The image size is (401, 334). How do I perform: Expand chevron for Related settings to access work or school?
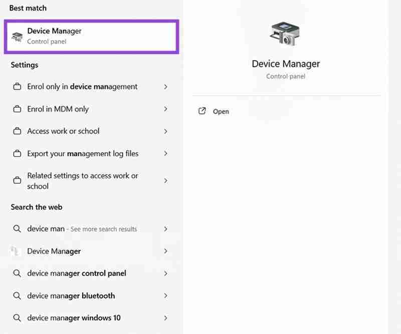[x=166, y=181]
